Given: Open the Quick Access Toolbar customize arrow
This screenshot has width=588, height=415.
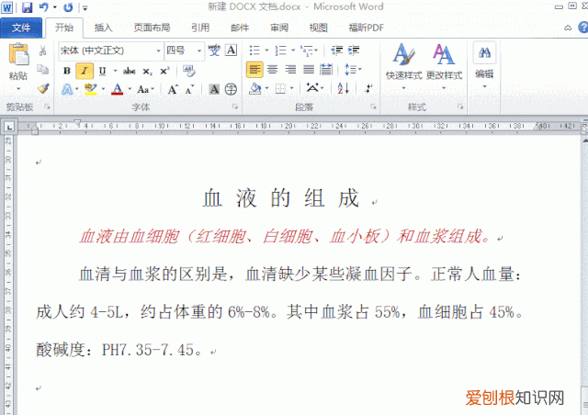Looking at the screenshot, I should click(x=85, y=8).
